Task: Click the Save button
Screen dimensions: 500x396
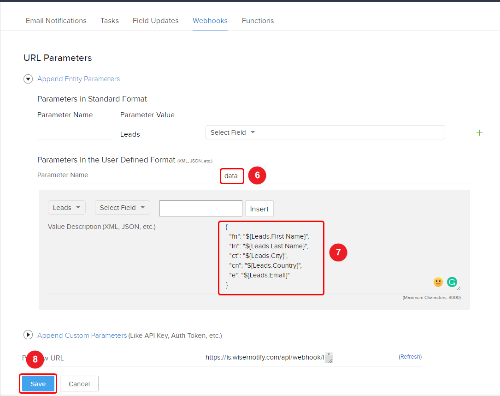Action: click(38, 384)
